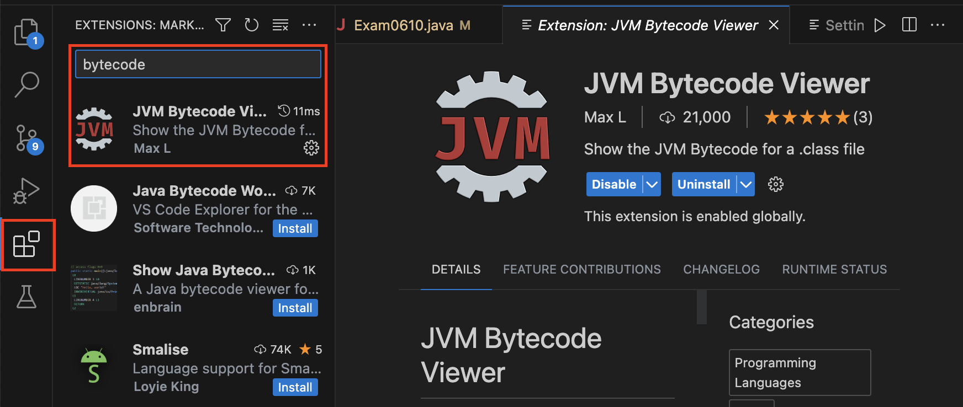The image size is (963, 407).
Task: Open Source Control view with 9 changes
Action: pos(27,138)
